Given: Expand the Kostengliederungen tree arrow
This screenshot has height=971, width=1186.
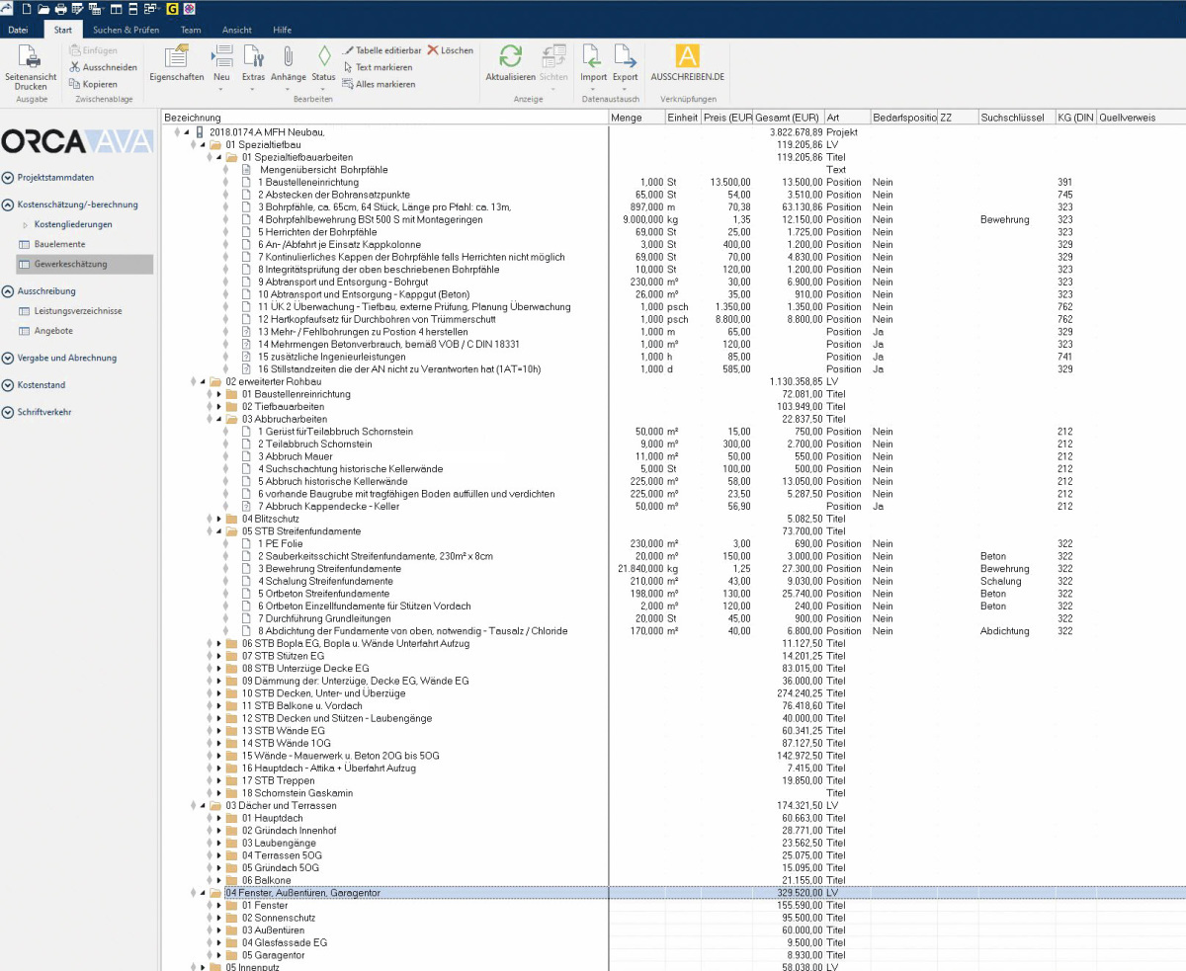Looking at the screenshot, I should (26, 224).
